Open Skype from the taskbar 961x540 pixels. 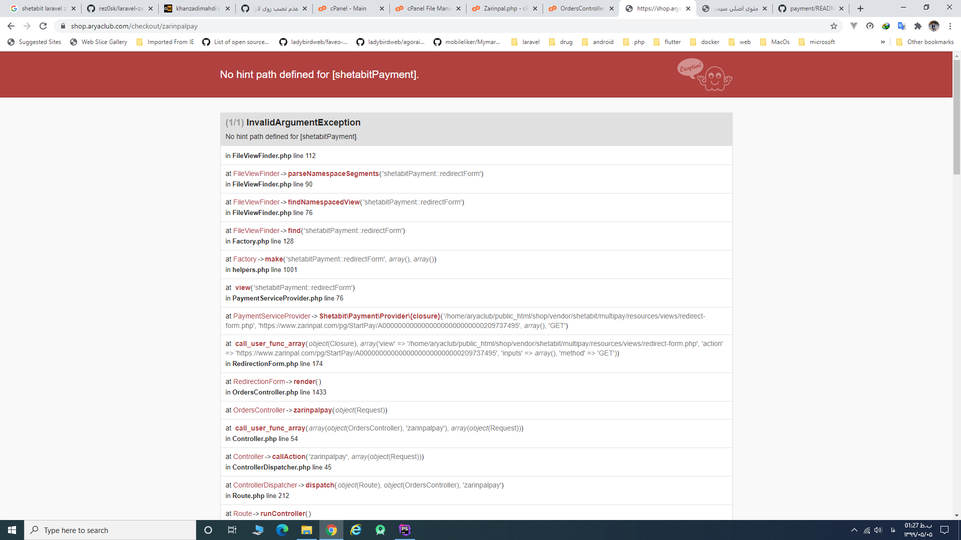click(258, 530)
